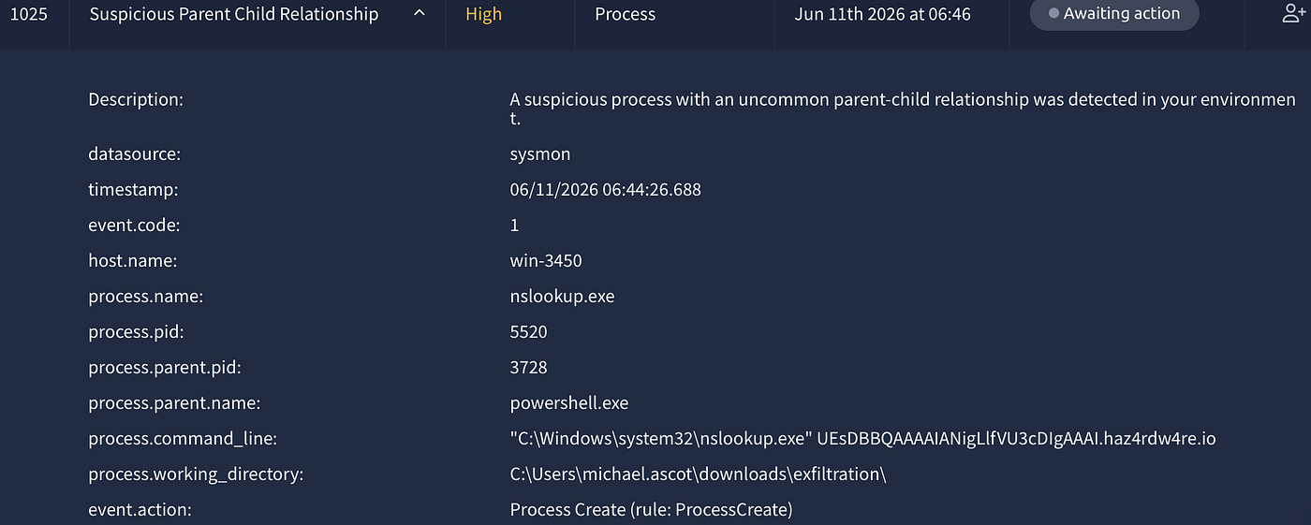Screen dimensions: 1311x525
Task: Click the Jun 11th 2026 alert date
Action: pyautogui.click(x=882, y=14)
